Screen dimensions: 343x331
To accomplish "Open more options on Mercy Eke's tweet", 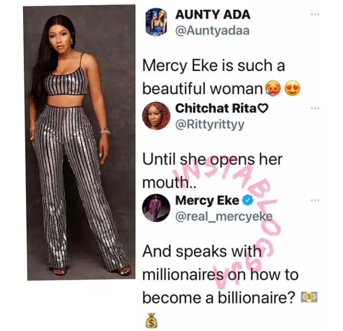I will pos(315,200).
